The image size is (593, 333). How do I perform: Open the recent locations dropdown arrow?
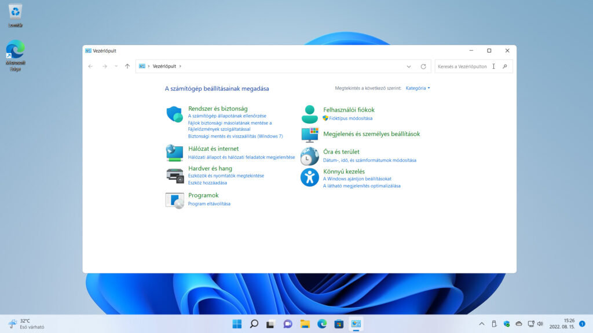[116, 66]
